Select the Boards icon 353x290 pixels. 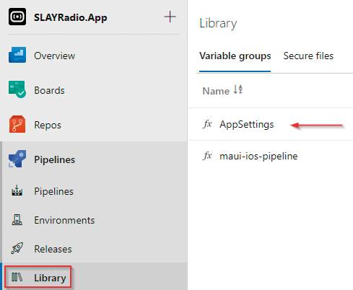17,89
